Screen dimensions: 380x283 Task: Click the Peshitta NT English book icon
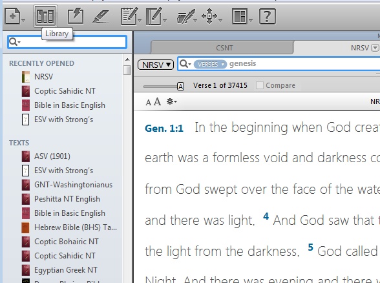coord(25,199)
